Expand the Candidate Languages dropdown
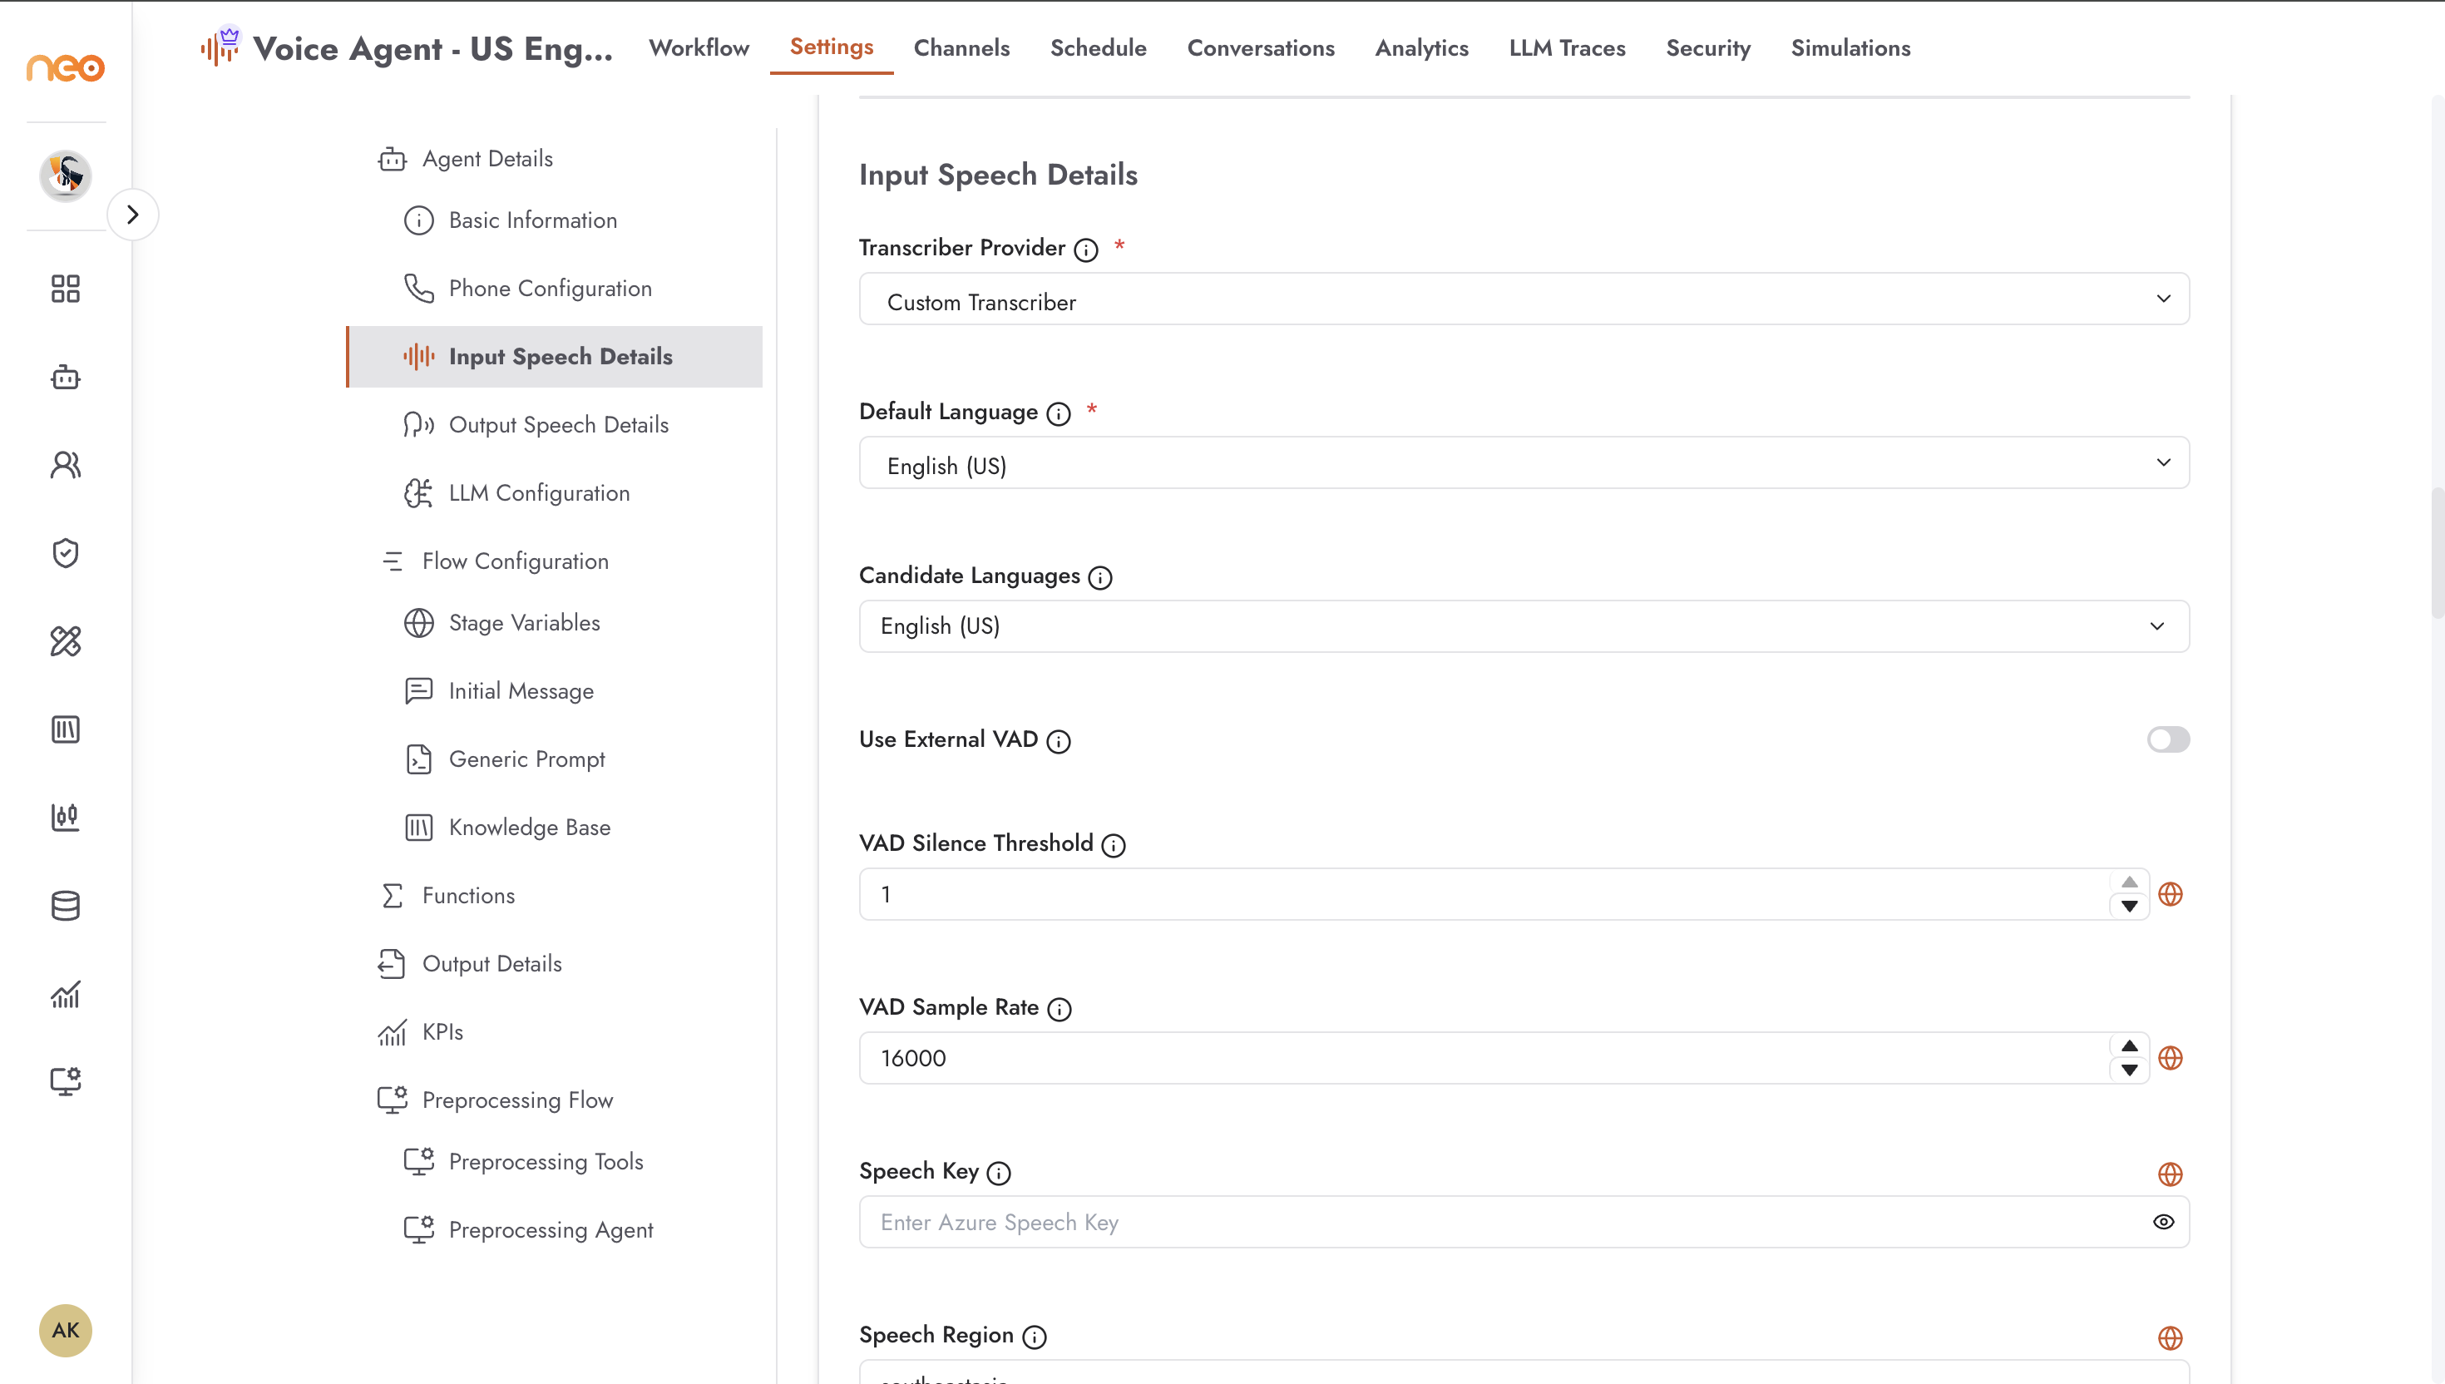This screenshot has width=2445, height=1384. (1524, 625)
